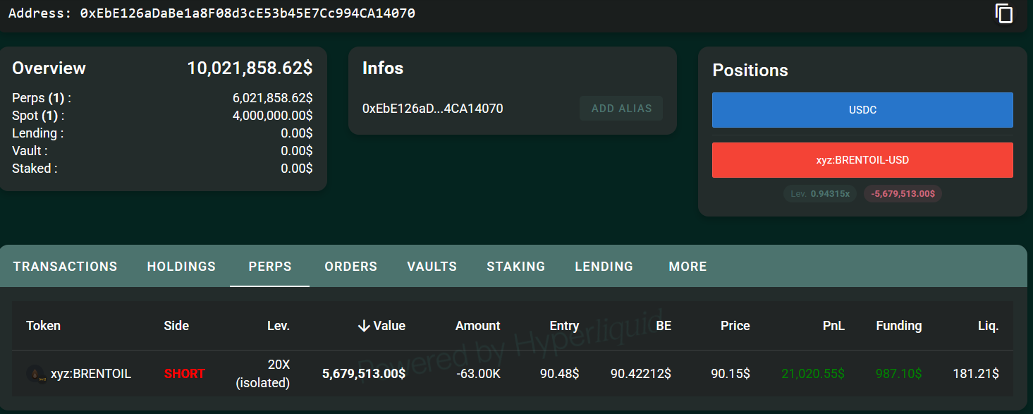Click the -5,679,513.00$ position badge

903,193
